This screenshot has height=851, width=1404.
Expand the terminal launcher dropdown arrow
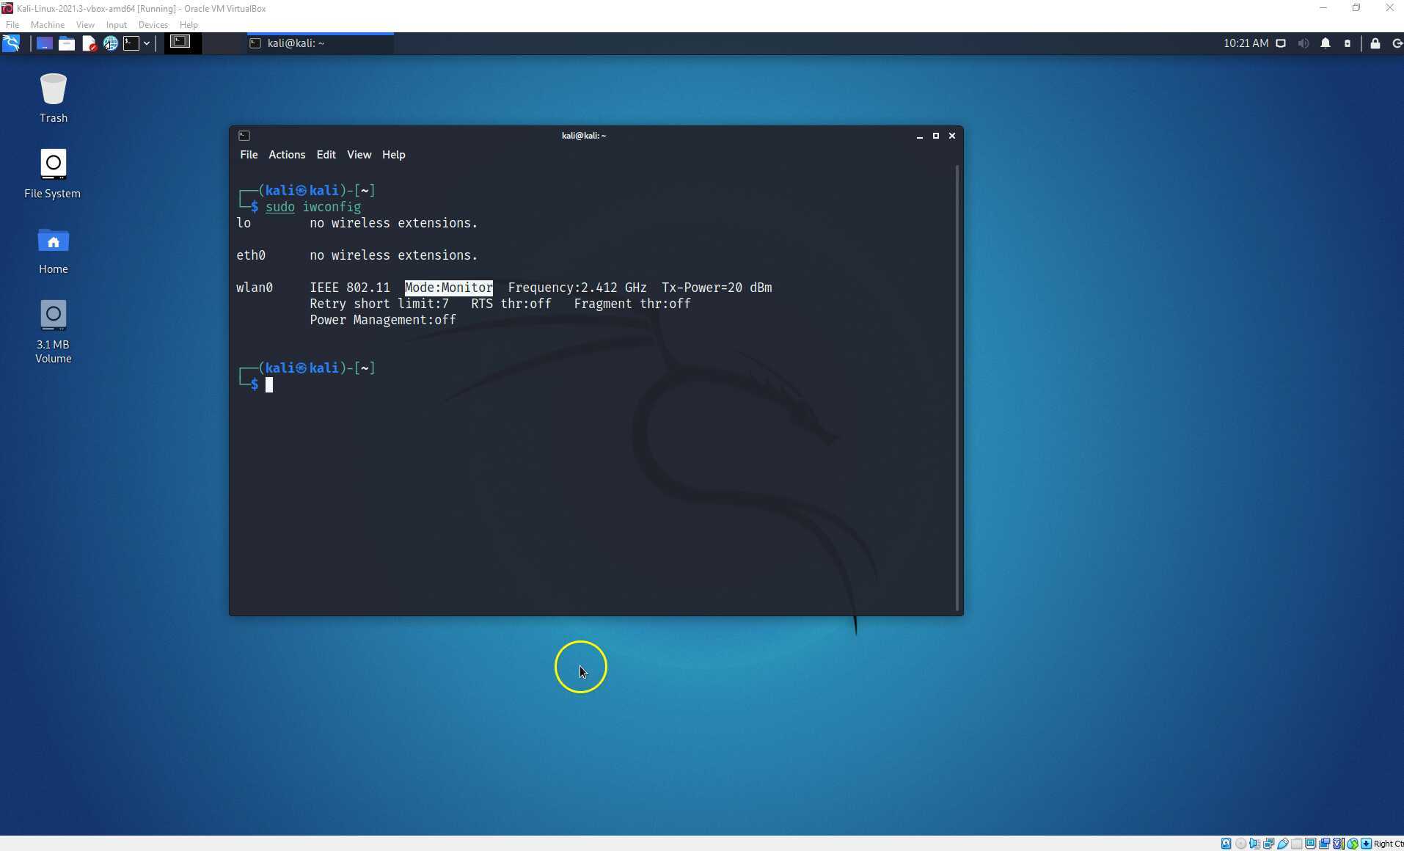click(x=147, y=43)
